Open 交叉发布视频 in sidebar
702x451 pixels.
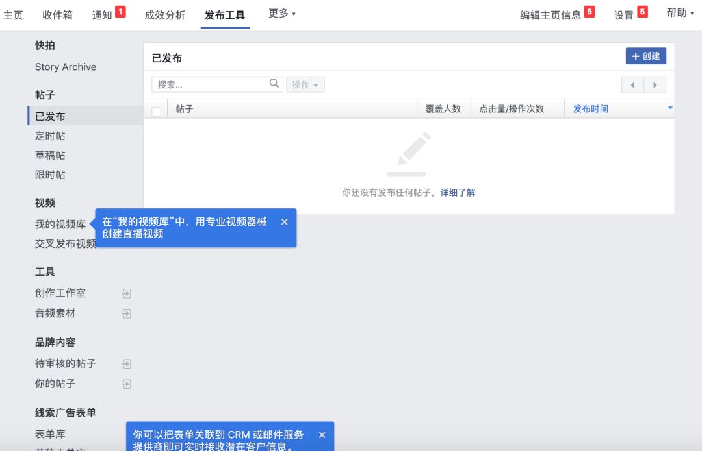click(66, 243)
